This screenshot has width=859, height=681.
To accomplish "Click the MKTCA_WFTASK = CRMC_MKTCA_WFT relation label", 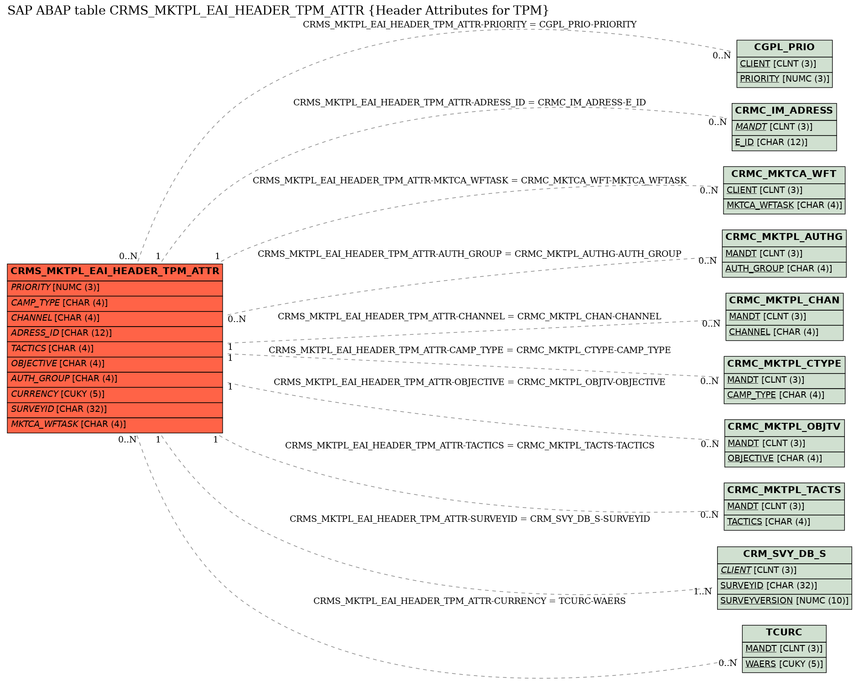I will pos(469,181).
